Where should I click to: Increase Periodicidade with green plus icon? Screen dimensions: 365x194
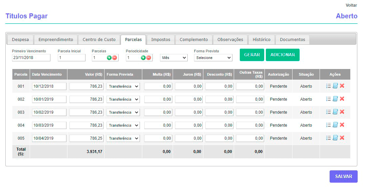(143, 58)
